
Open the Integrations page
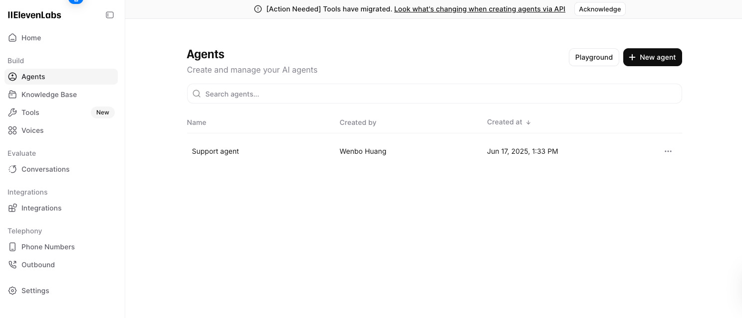41,208
